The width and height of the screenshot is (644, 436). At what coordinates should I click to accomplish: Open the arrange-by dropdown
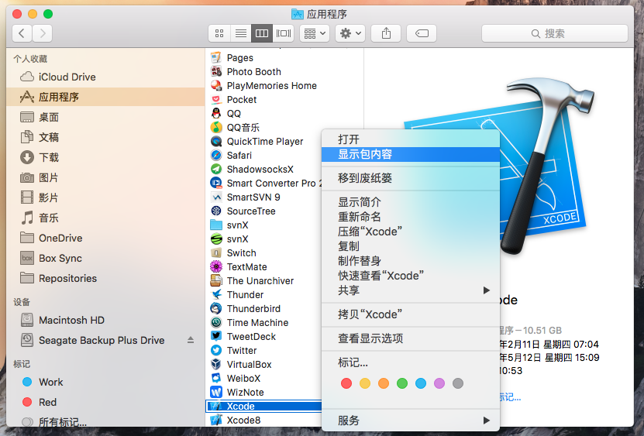pyautogui.click(x=315, y=33)
